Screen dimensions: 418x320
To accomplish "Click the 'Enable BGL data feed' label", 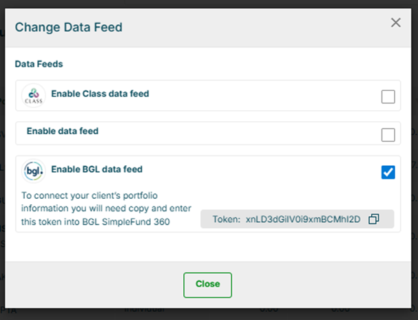I will [x=96, y=169].
